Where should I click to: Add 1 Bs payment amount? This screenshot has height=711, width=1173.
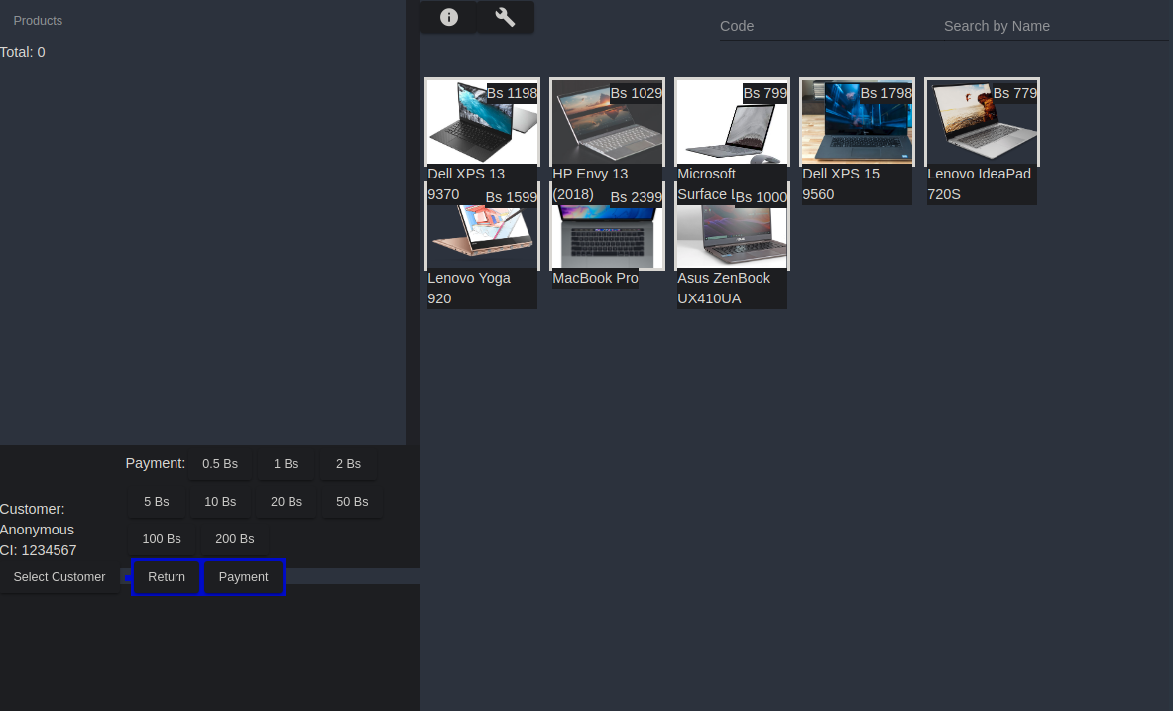pos(286,464)
